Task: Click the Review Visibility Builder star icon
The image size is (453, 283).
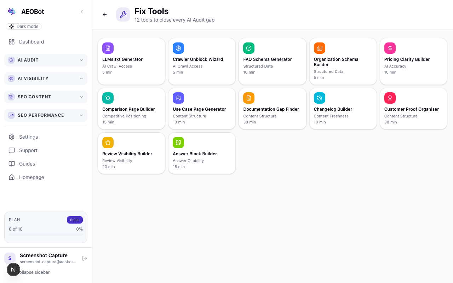Action: (x=108, y=143)
